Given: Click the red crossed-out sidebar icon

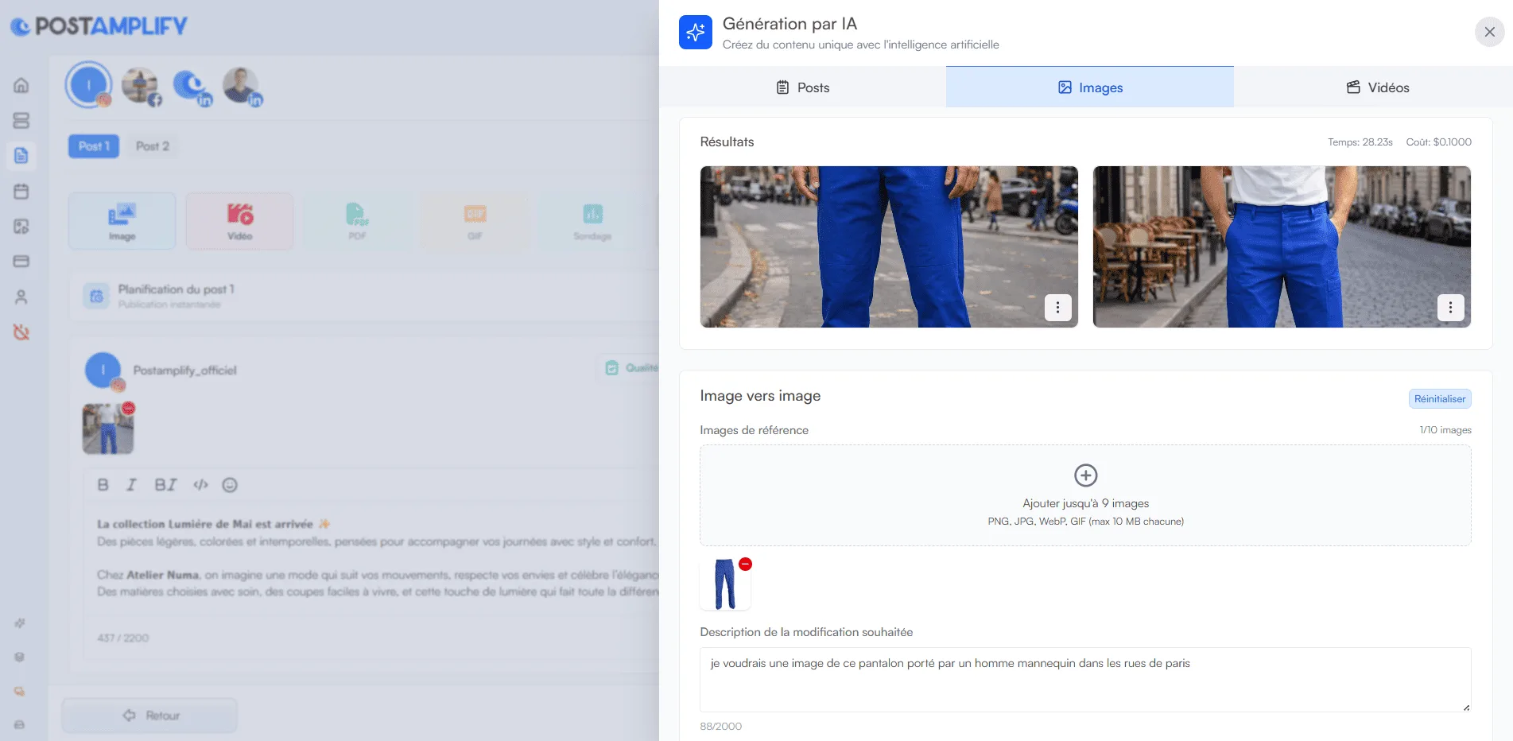Looking at the screenshot, I should coord(21,332).
